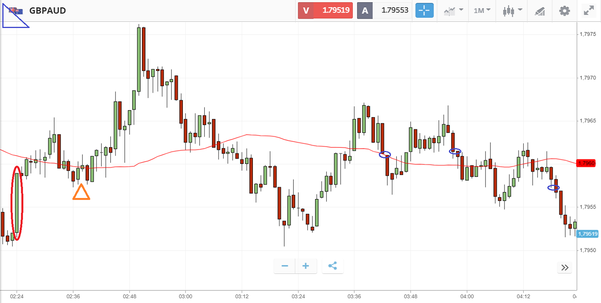This screenshot has height=303, width=601.
Task: Click the 03:00 time axis label
Action: (186, 296)
